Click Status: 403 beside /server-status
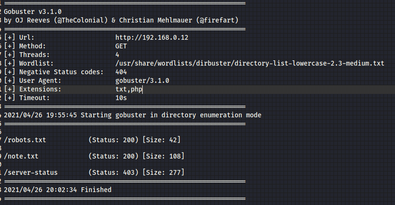The height and width of the screenshot is (205, 395). click(x=113, y=172)
